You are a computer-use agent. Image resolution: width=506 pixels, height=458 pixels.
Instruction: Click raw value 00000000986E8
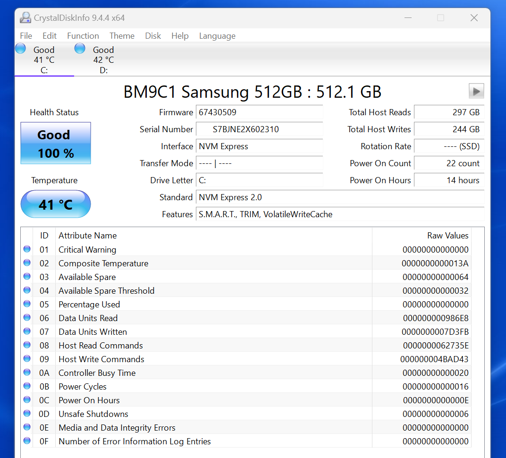point(436,318)
